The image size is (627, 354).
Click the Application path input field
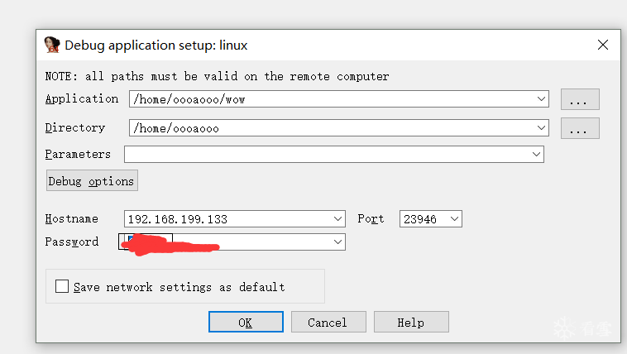[331, 99]
